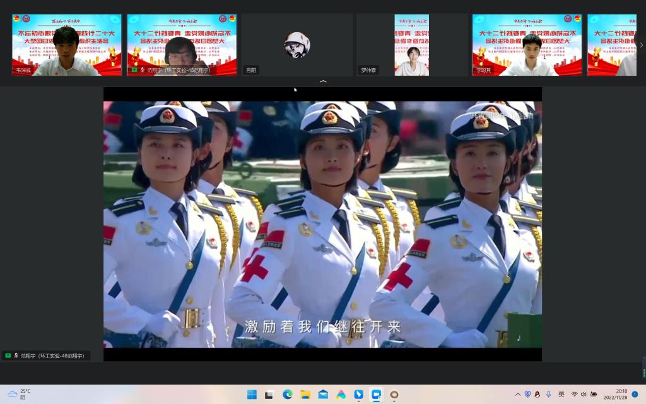
Task: Open the 25°C weather widget
Action: [19, 395]
